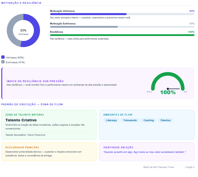Click the gray Extrínseca legend swatch
Viewport: 198px width, 177px height.
coord(3,62)
